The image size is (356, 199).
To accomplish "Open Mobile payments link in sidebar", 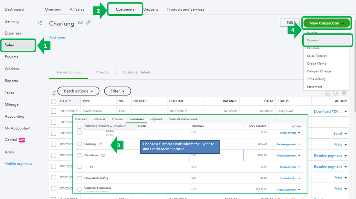I will 19,164.
